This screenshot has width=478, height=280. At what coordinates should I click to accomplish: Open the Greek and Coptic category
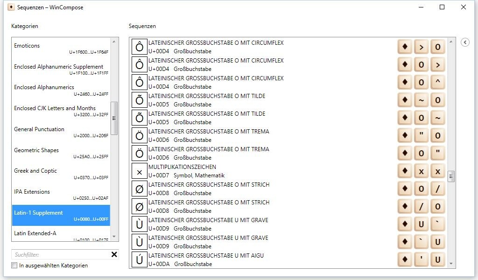61,174
